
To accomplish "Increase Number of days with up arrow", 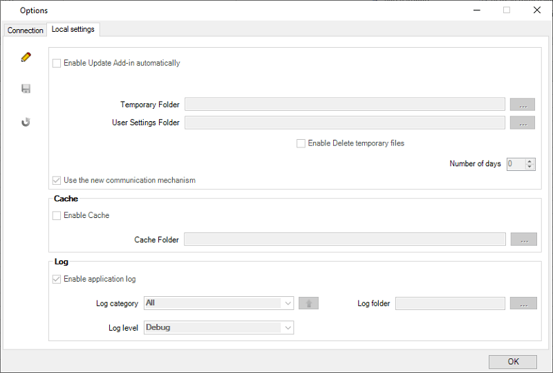I will point(529,161).
